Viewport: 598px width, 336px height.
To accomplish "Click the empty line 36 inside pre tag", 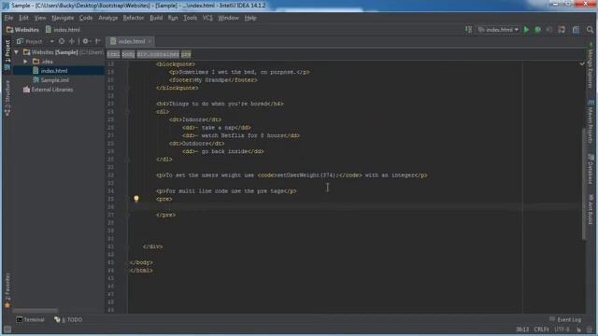I will click(355, 207).
